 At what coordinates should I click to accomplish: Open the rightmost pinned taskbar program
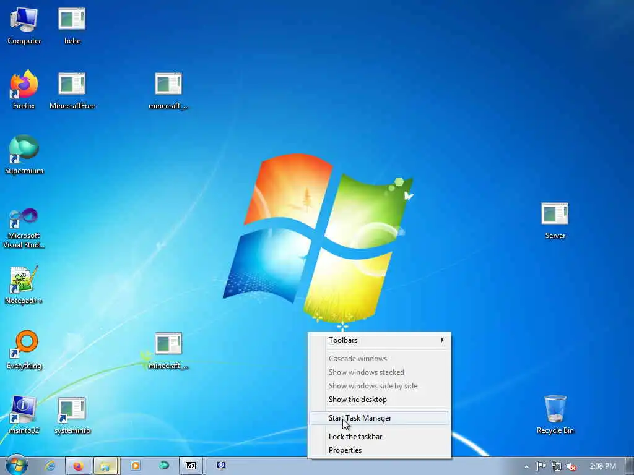(x=221, y=465)
